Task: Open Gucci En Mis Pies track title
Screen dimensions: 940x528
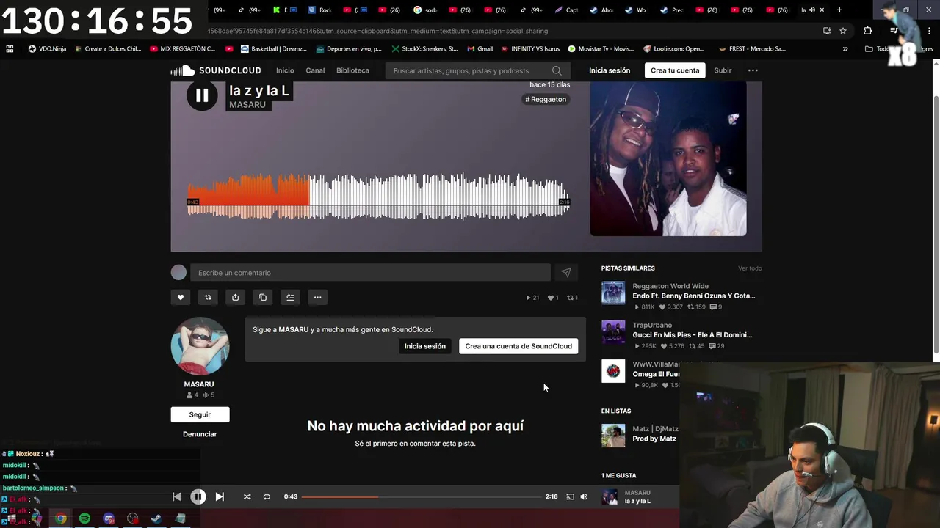Action: coord(693,335)
